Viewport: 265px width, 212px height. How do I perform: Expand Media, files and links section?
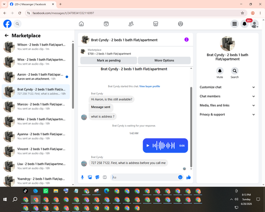coord(227,105)
